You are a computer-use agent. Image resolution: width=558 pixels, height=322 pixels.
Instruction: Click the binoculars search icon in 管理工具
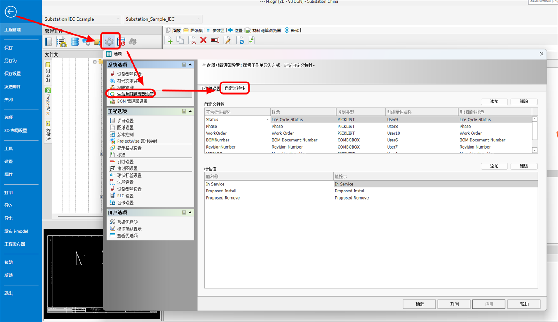point(133,42)
